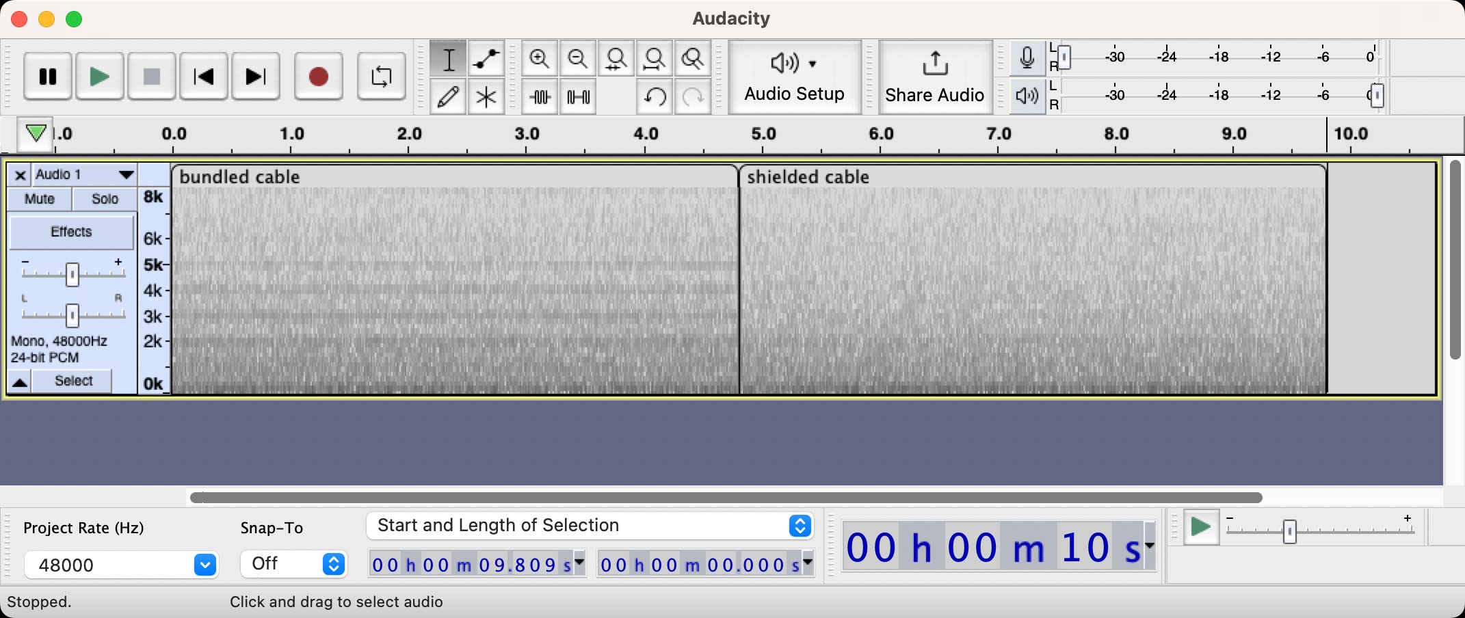This screenshot has width=1465, height=618.
Task: Open the Snap-To dropdown
Action: pyautogui.click(x=293, y=564)
